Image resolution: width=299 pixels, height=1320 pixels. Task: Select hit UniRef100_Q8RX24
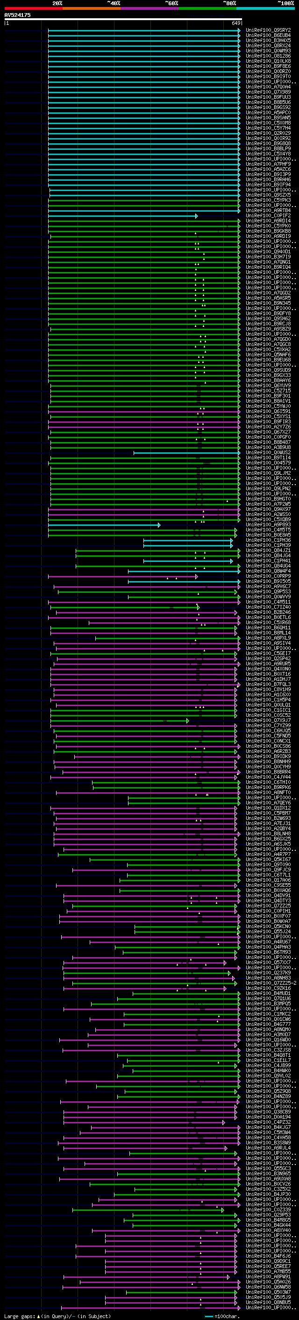tap(268, 45)
